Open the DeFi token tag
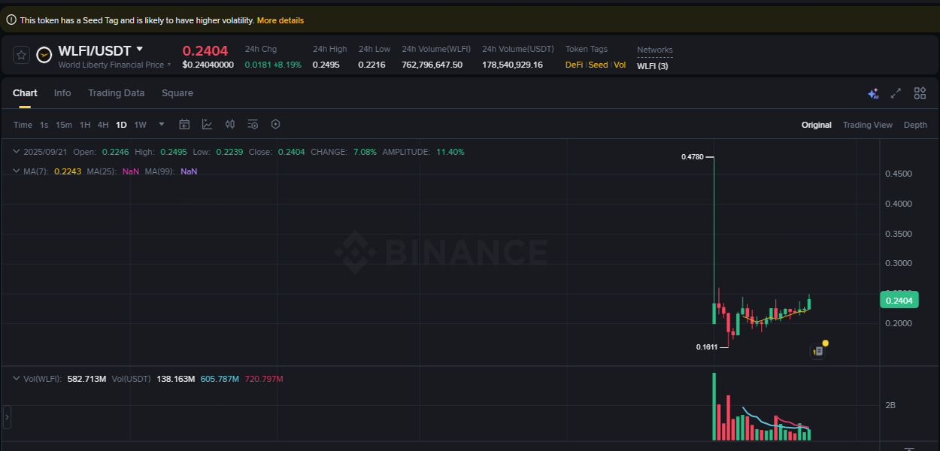The width and height of the screenshot is (940, 451). 573,65
